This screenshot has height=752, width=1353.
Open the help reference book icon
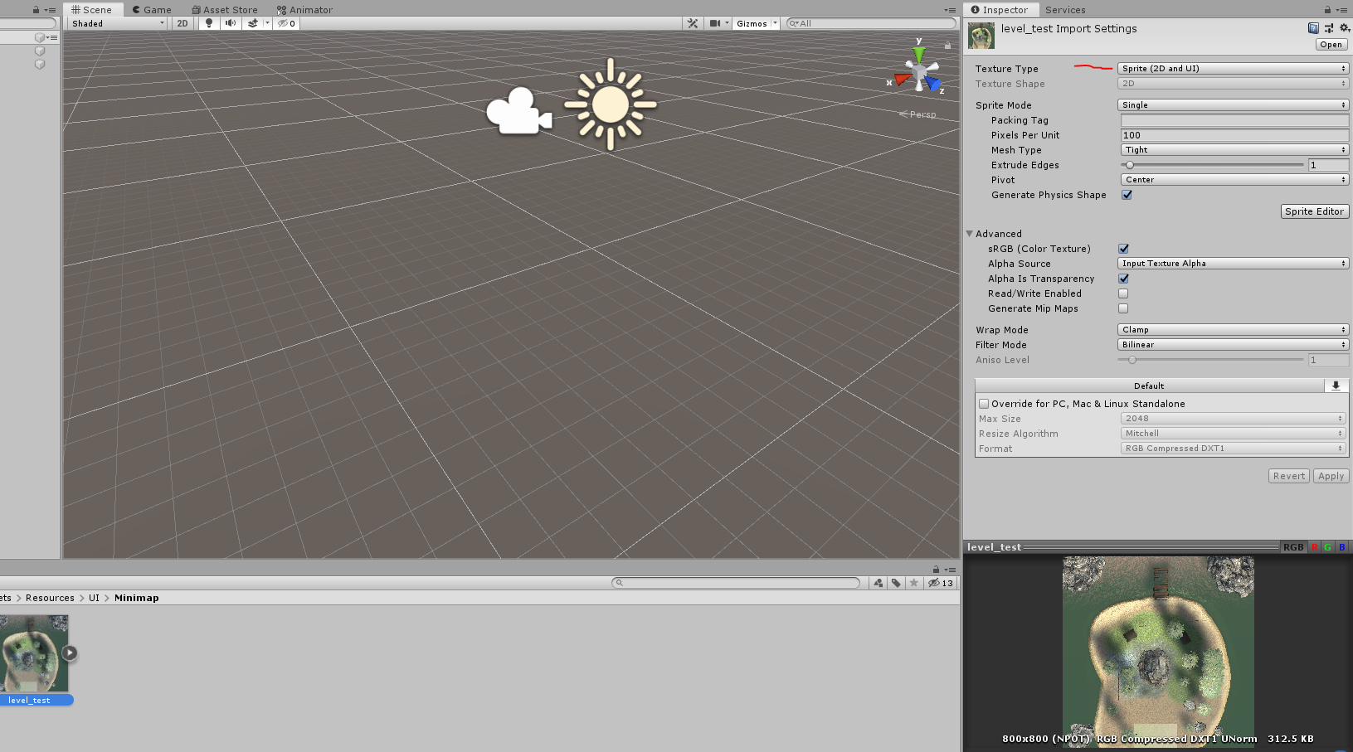[x=1313, y=28]
